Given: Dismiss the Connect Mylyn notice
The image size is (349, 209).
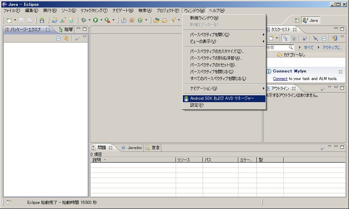Looking at the screenshot, I should click(340, 72).
